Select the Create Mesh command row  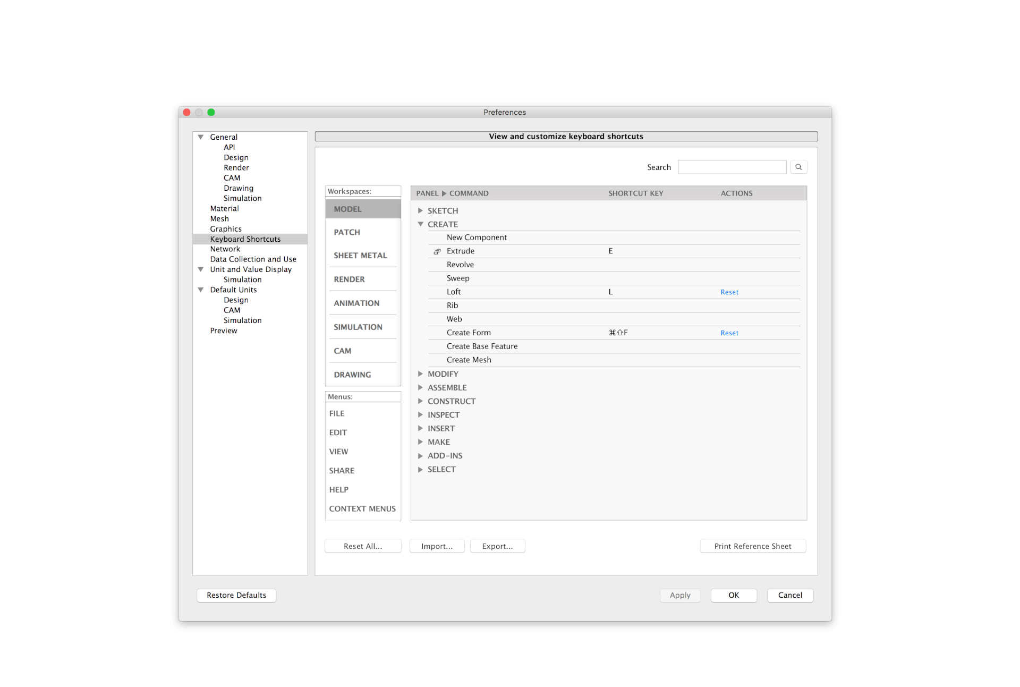pos(614,360)
